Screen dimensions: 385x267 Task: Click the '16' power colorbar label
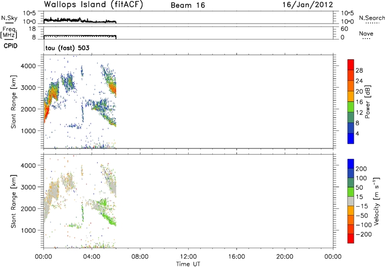pos(359,102)
